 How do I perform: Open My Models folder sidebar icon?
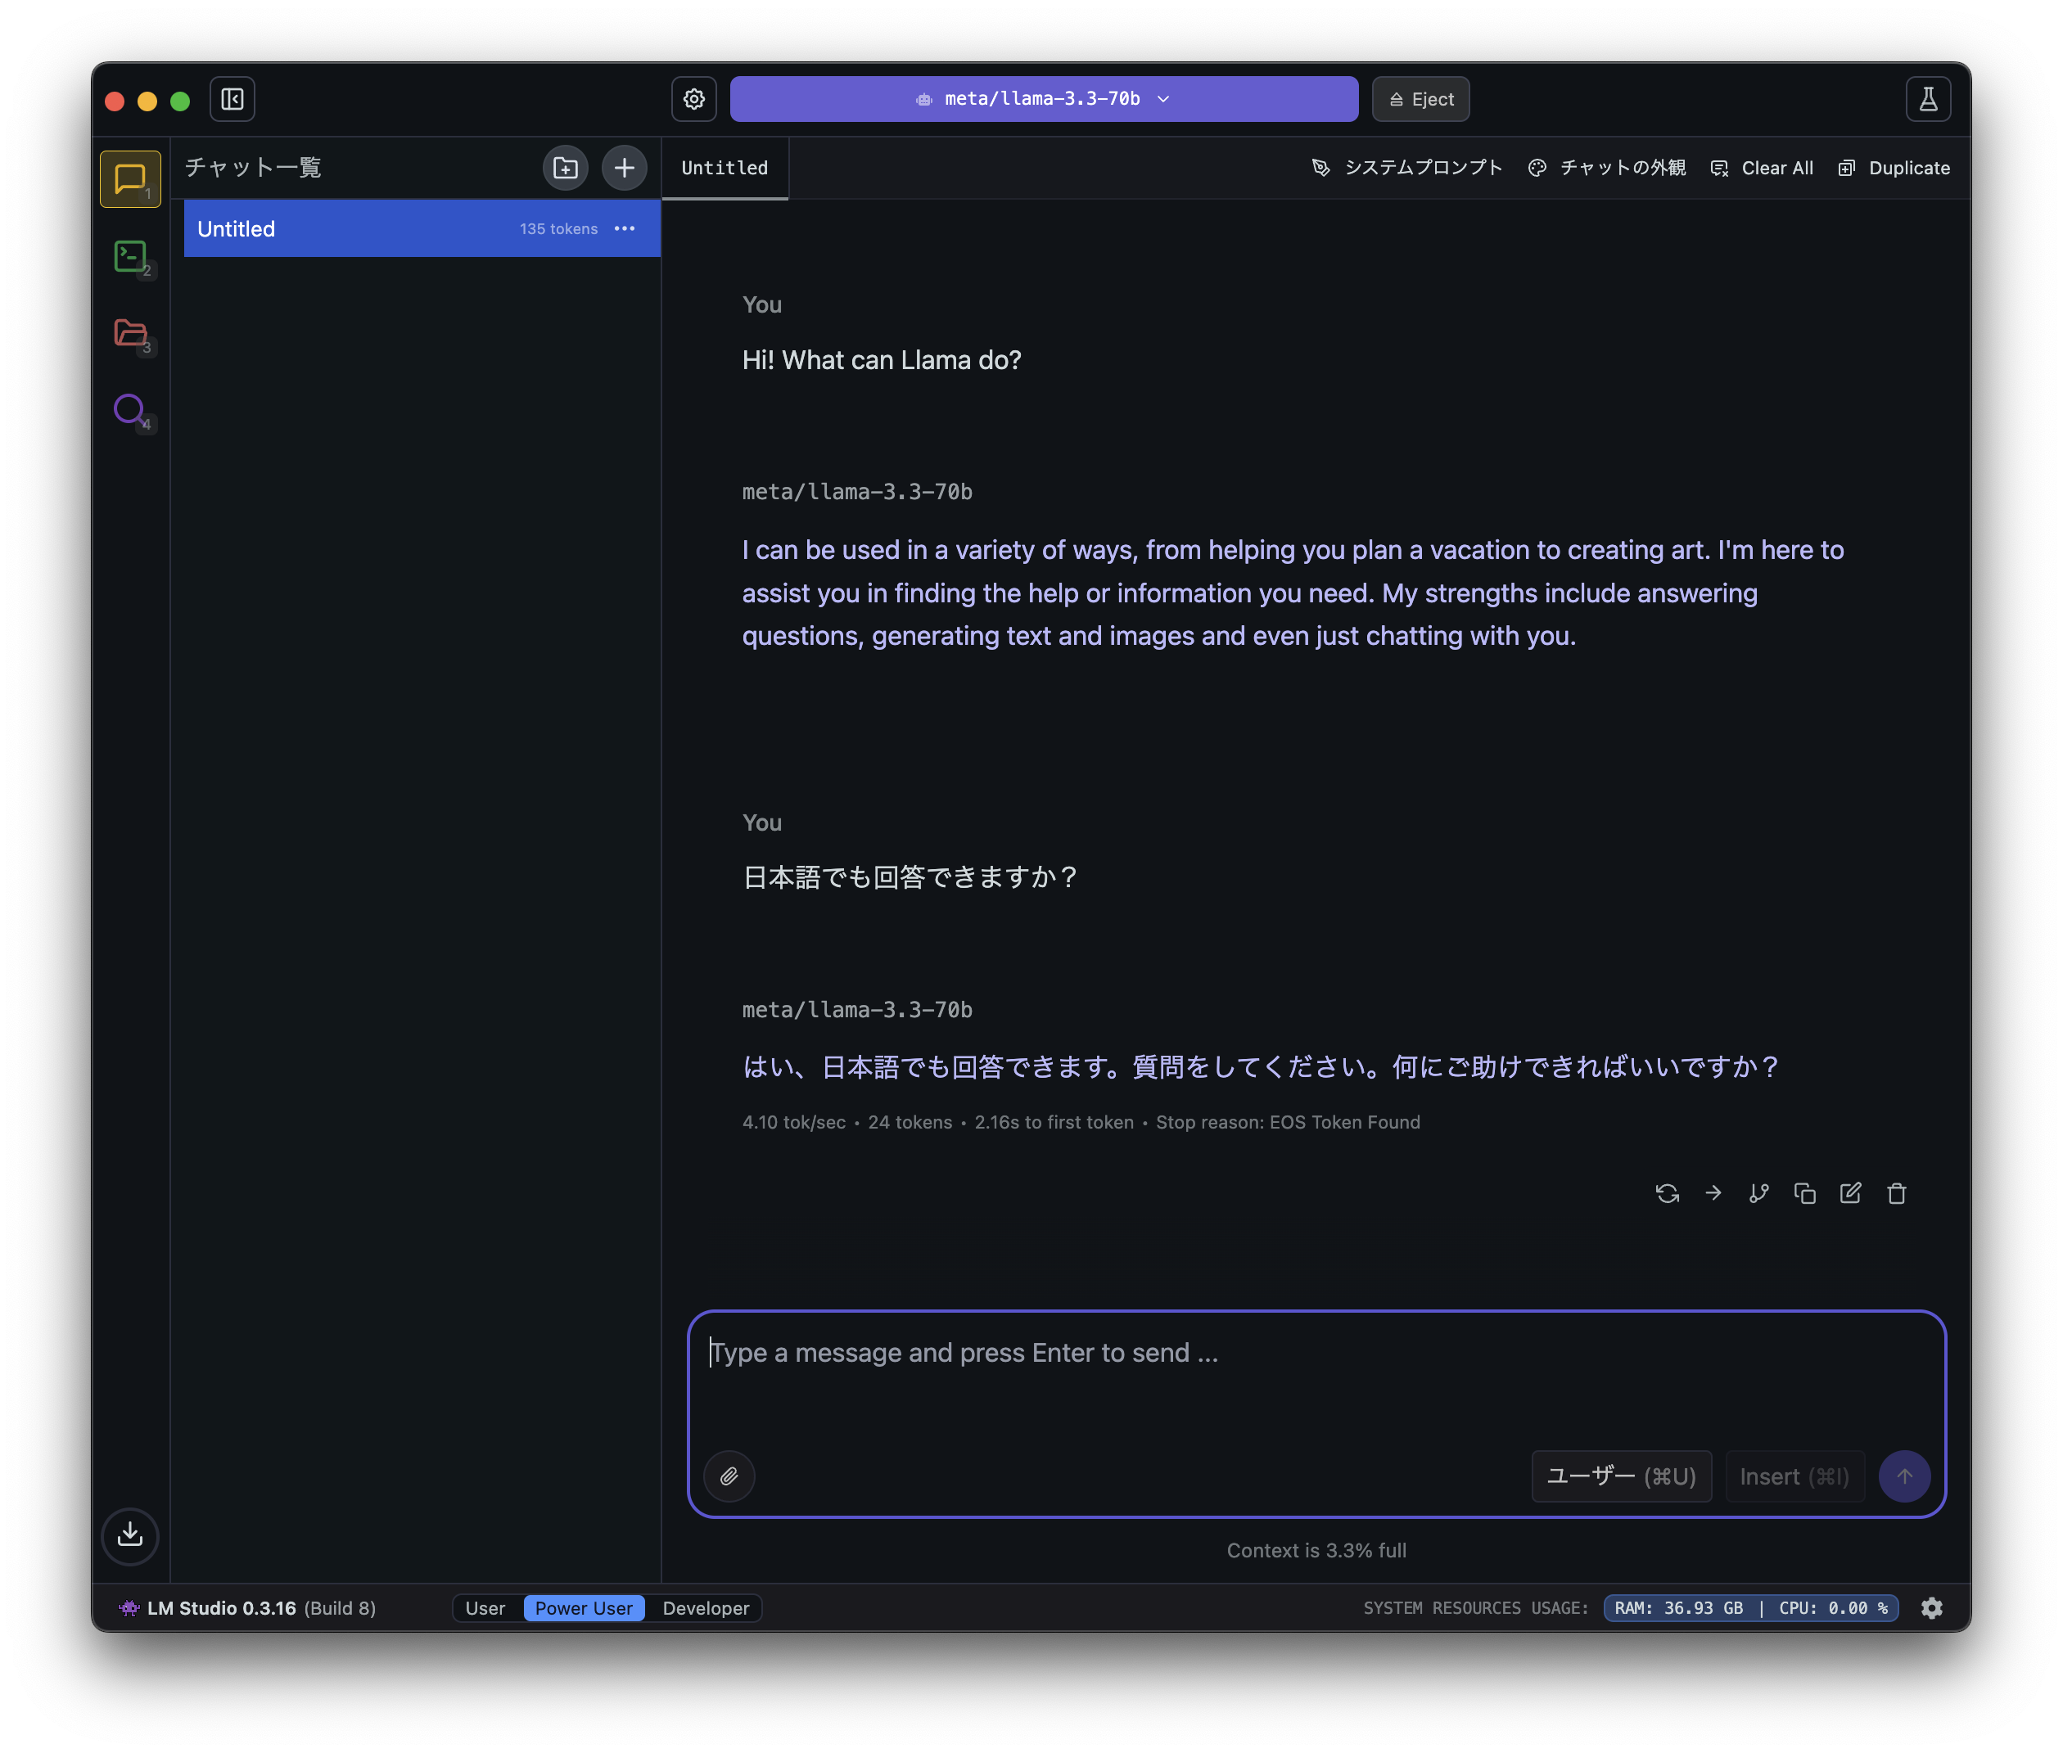[x=130, y=333]
